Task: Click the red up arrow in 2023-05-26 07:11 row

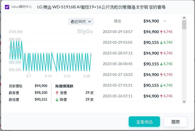Action: click(161, 96)
